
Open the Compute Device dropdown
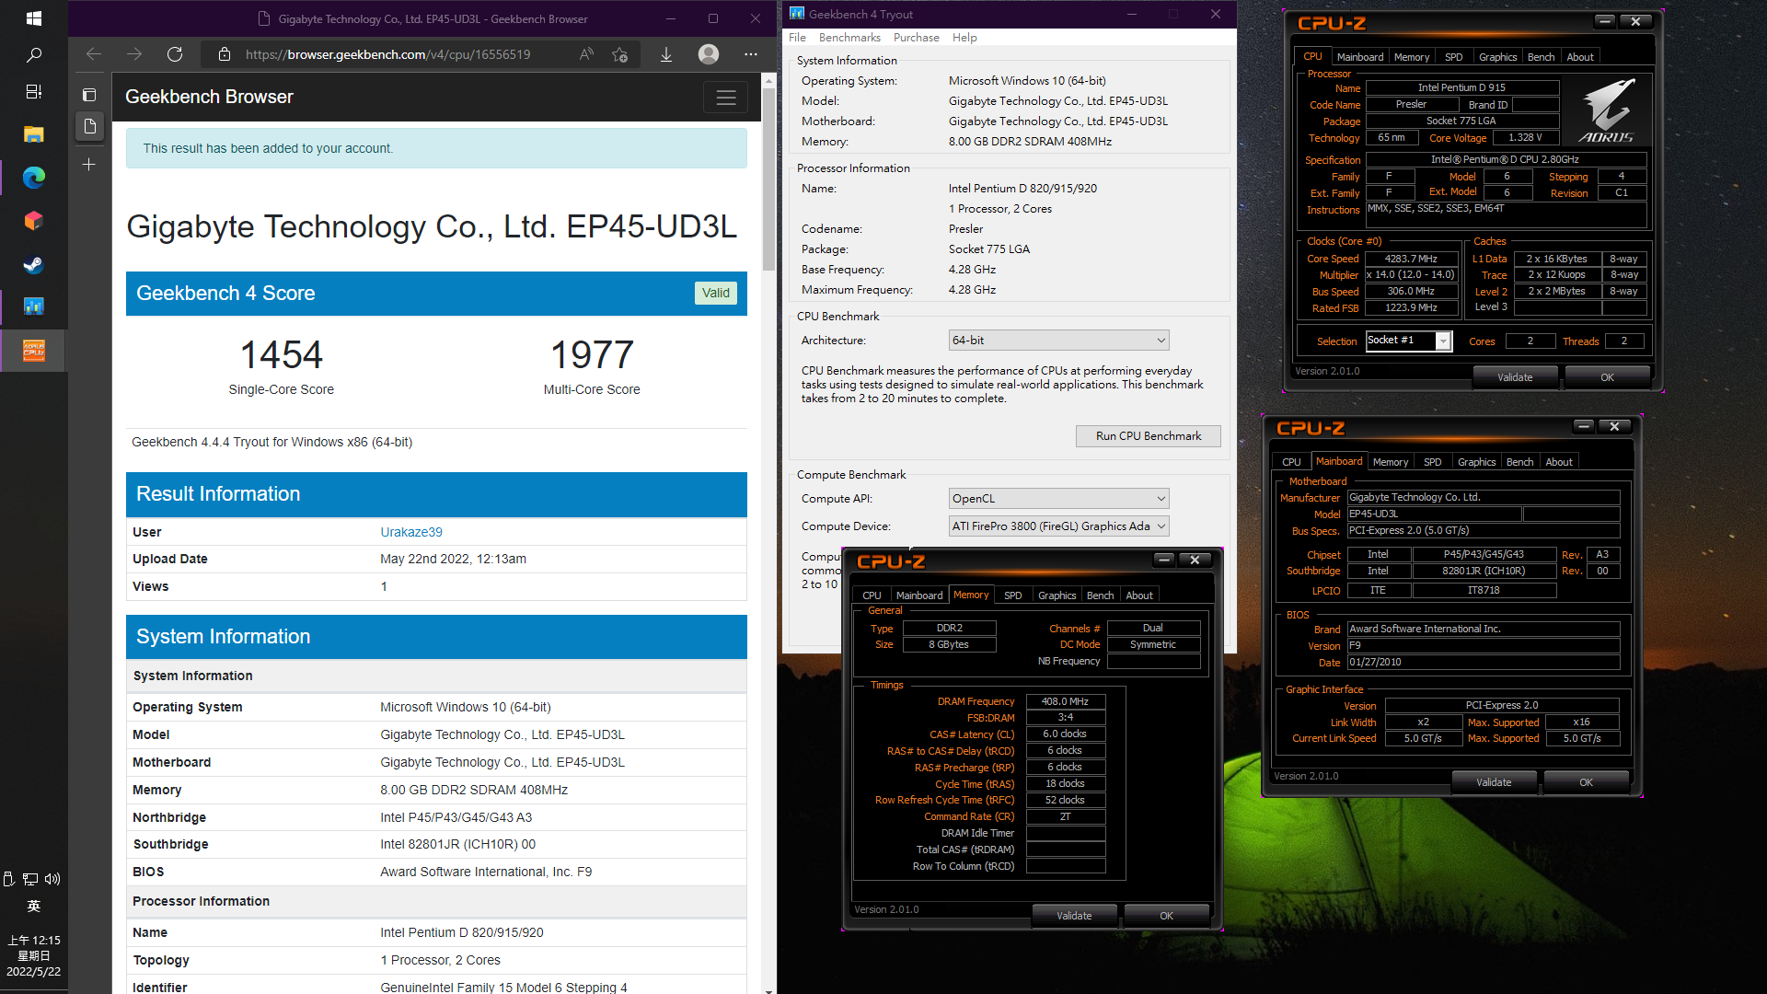coord(1058,526)
